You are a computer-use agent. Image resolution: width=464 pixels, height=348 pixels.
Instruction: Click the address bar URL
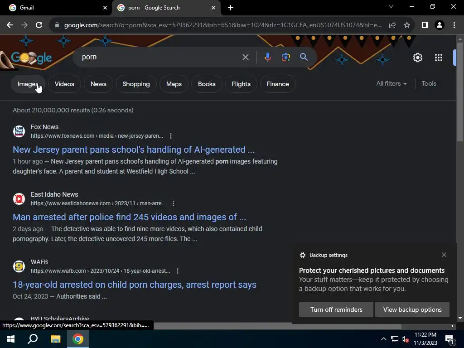tap(223, 25)
